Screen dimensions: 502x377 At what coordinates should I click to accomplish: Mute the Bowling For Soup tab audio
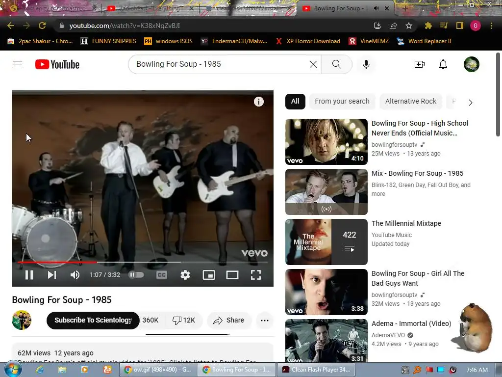[376, 8]
